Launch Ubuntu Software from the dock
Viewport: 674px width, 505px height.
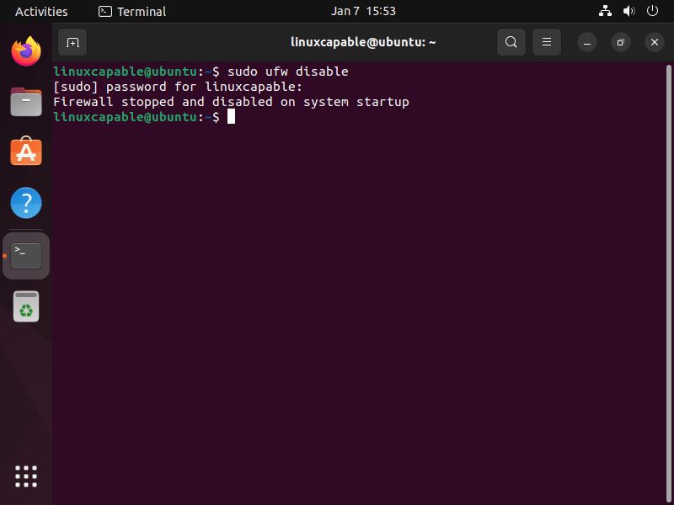26,152
